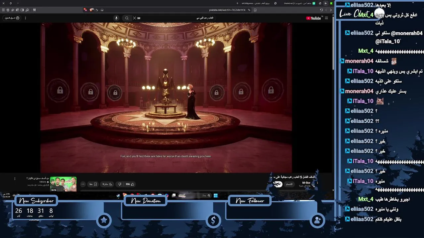Share the YouTube video

tap(107, 184)
